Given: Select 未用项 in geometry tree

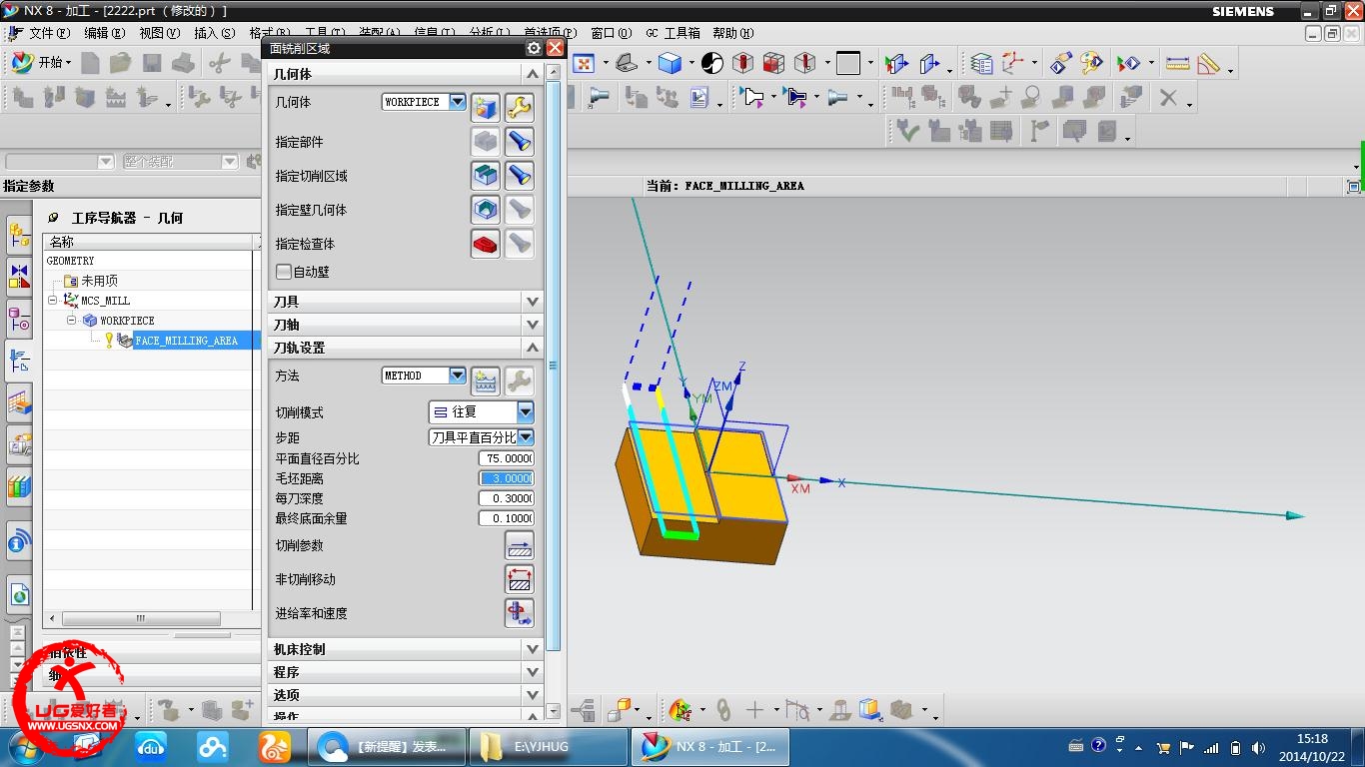Looking at the screenshot, I should [99, 281].
